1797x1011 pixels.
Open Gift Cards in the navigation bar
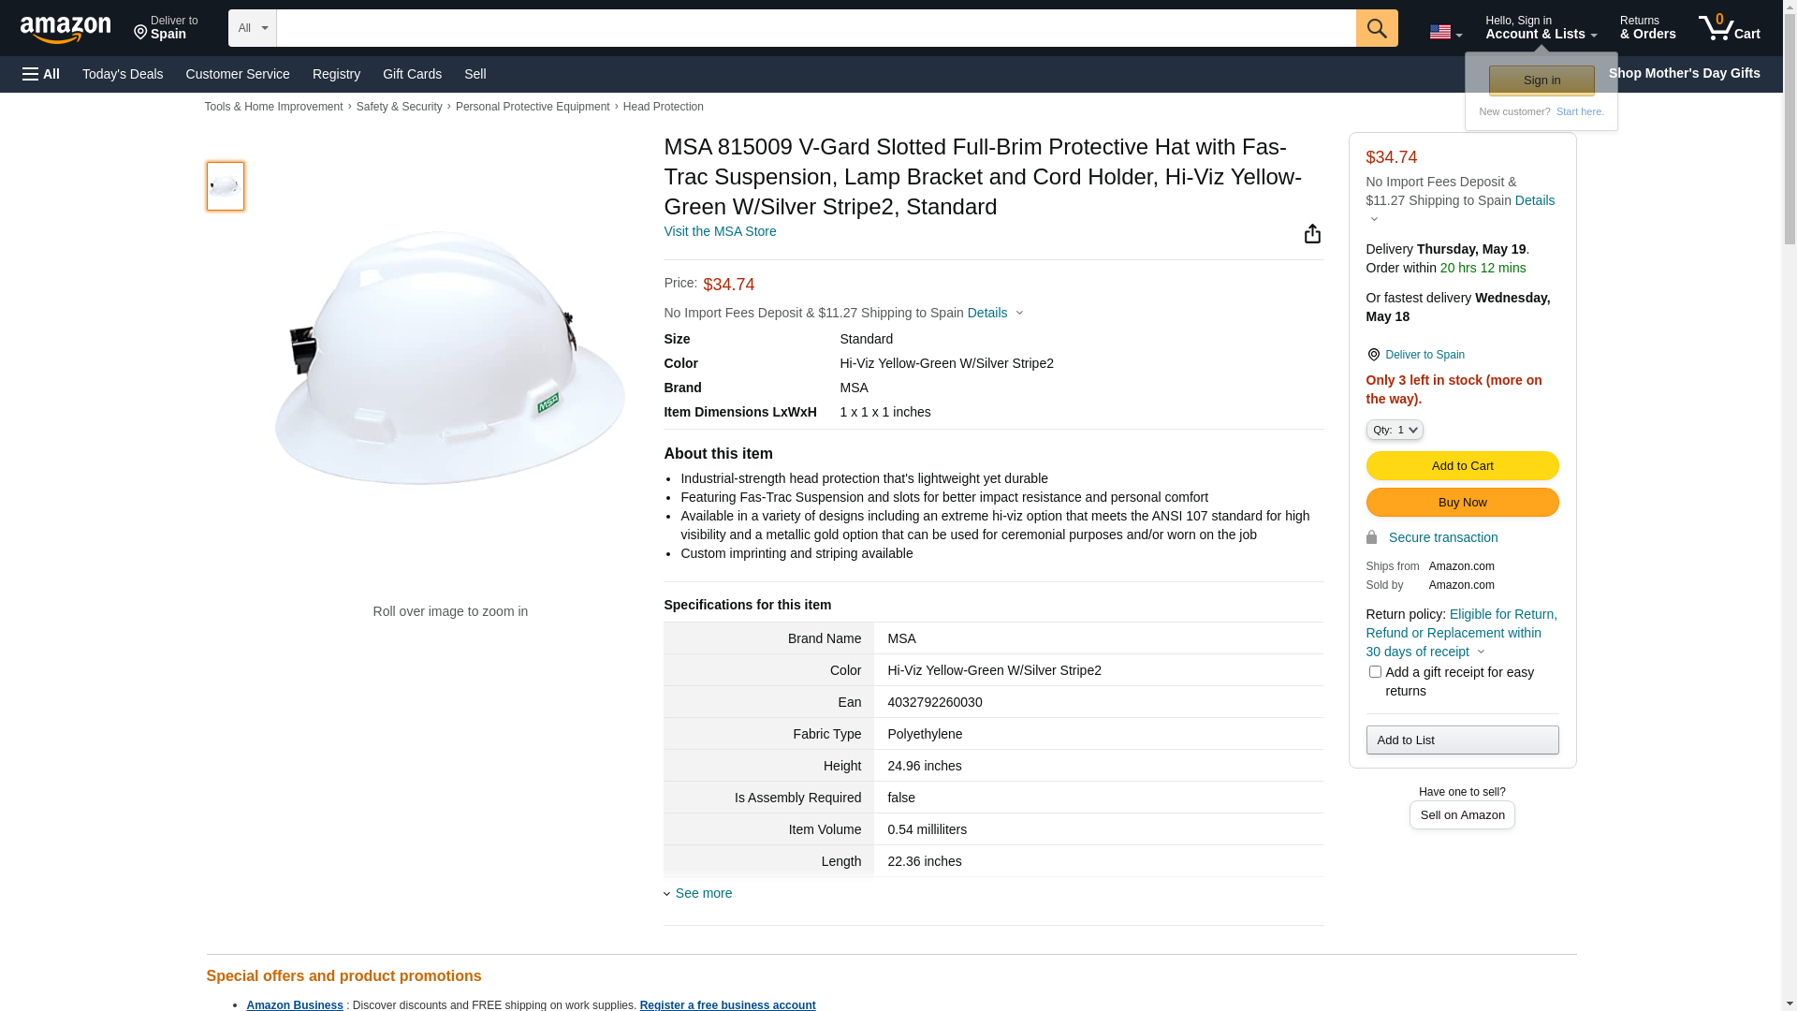point(412,74)
